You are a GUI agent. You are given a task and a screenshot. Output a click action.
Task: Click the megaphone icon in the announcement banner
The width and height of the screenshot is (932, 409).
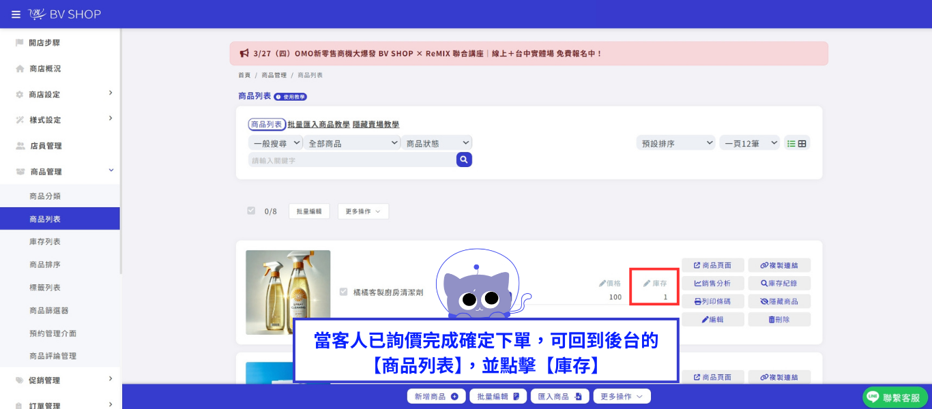[x=244, y=53]
